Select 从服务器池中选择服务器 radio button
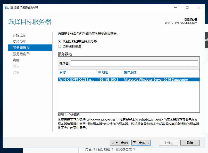208x153 pixels. click(60, 41)
